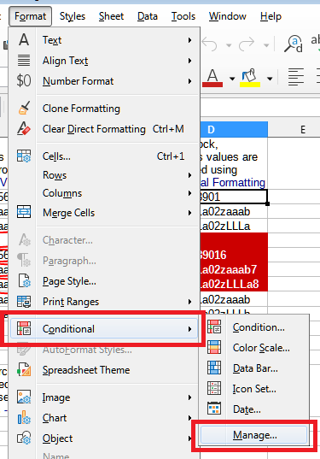320x459 pixels.
Task: Open the Undo history dropdown arrow
Action: (229, 45)
